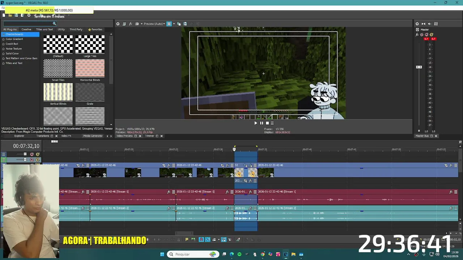Screen dimensions: 463x260
Task: Close the Trimmer tab
Action: click(161, 136)
